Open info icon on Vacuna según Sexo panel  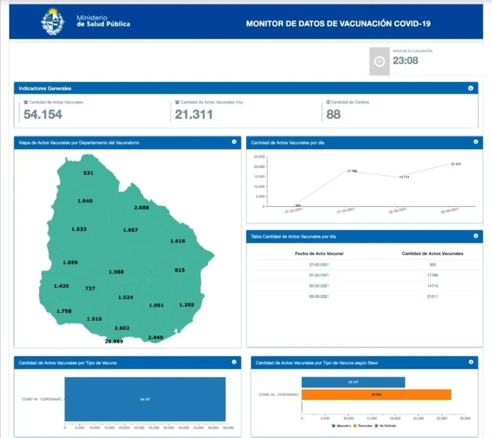(471, 362)
